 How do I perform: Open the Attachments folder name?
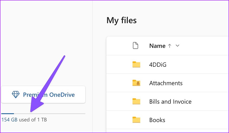pos(166,83)
